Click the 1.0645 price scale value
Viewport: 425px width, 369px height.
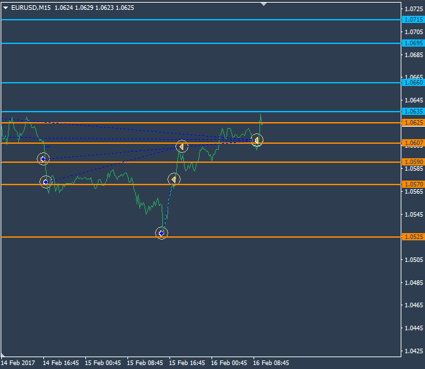tap(414, 100)
